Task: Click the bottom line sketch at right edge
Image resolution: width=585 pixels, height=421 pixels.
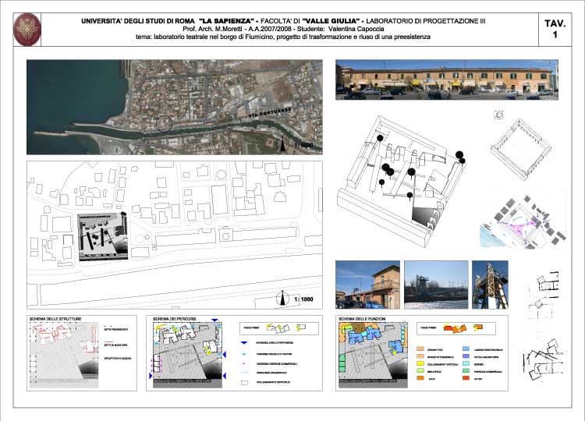Action: coord(543,362)
